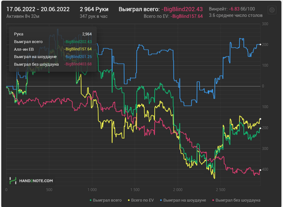Screen dimensions: 283x207
Task: Click the header total value -BigBlind202.43
Action: click(x=182, y=9)
